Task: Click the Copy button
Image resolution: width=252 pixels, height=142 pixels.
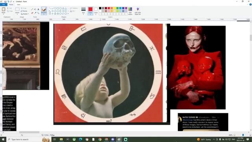Action: tap(9, 11)
